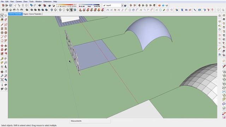Image resolution: width=226 pixels, height=127 pixels.
Task: Toggle the X-Ray face style
Action: 52,10
